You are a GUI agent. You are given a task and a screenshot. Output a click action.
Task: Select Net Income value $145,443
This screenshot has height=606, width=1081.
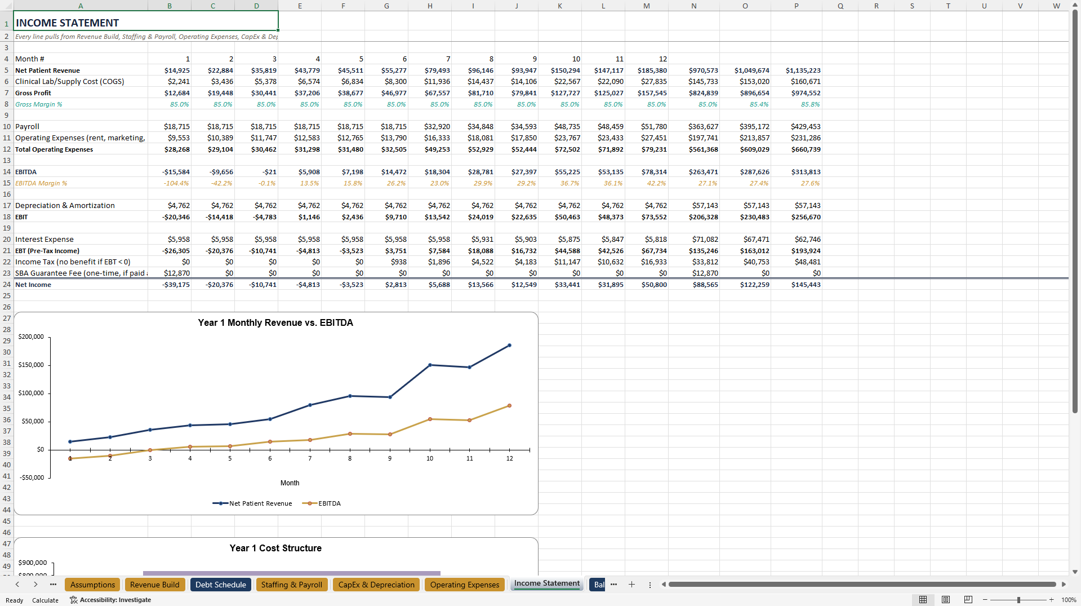[x=796, y=284]
